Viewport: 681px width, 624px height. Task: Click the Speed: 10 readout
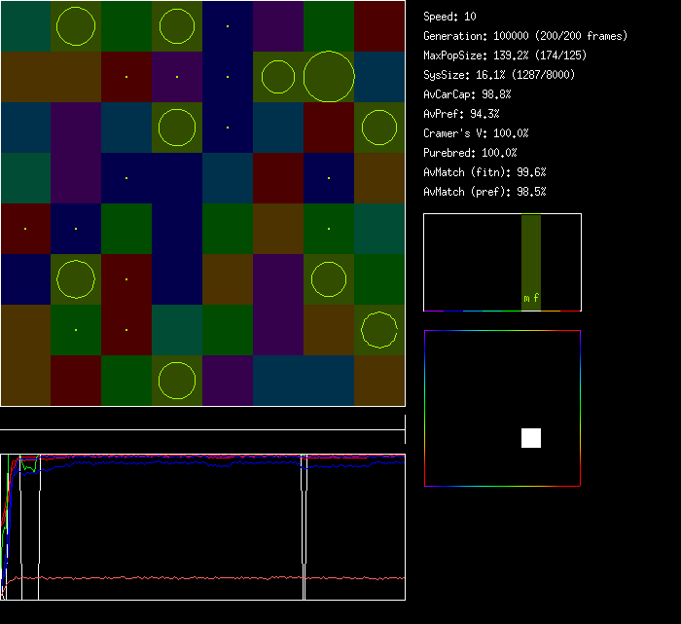coord(450,17)
